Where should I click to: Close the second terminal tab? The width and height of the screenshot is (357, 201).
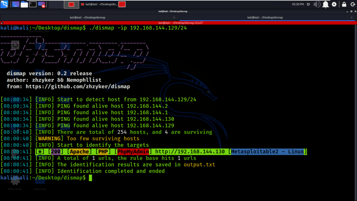352,17
